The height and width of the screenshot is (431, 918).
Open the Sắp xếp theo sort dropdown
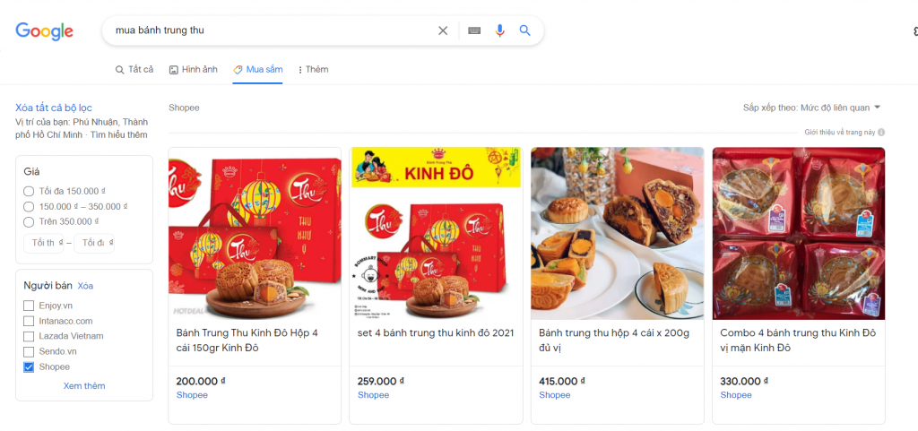pos(812,108)
